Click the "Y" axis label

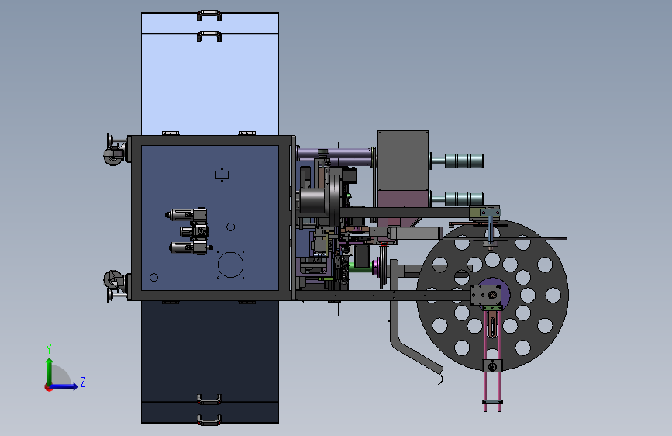click(49, 348)
